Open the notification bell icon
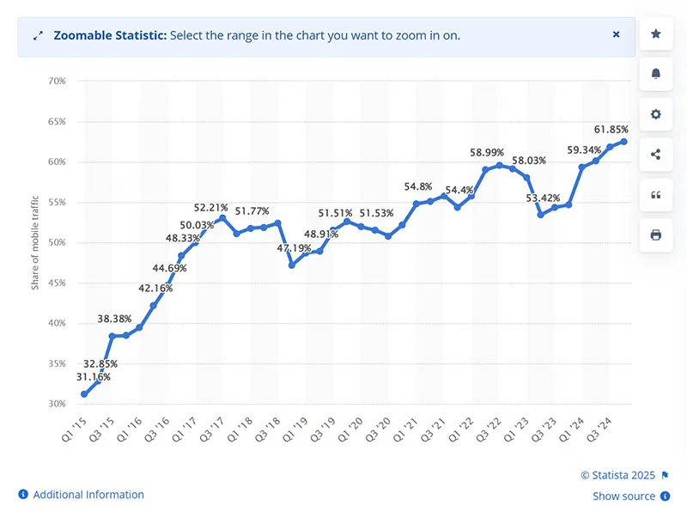 pos(655,74)
